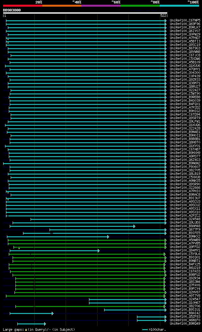The width and height of the screenshot is (202, 332).
Task: Open hit UniRef100_Q1KUU6
Action: 185,66
